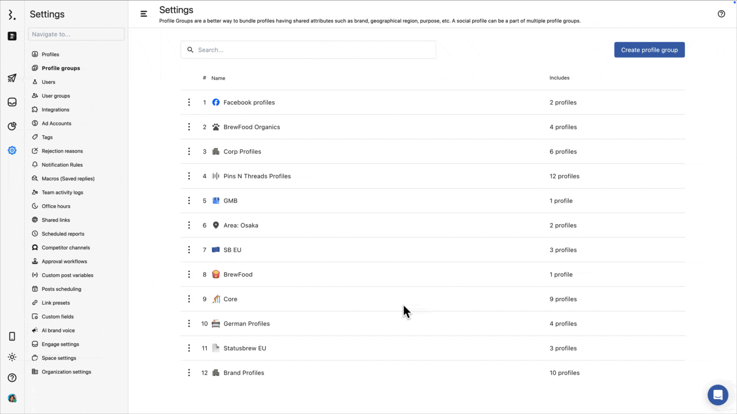The height and width of the screenshot is (414, 737).
Task: Open the Engage inbox icon
Action: 12,102
